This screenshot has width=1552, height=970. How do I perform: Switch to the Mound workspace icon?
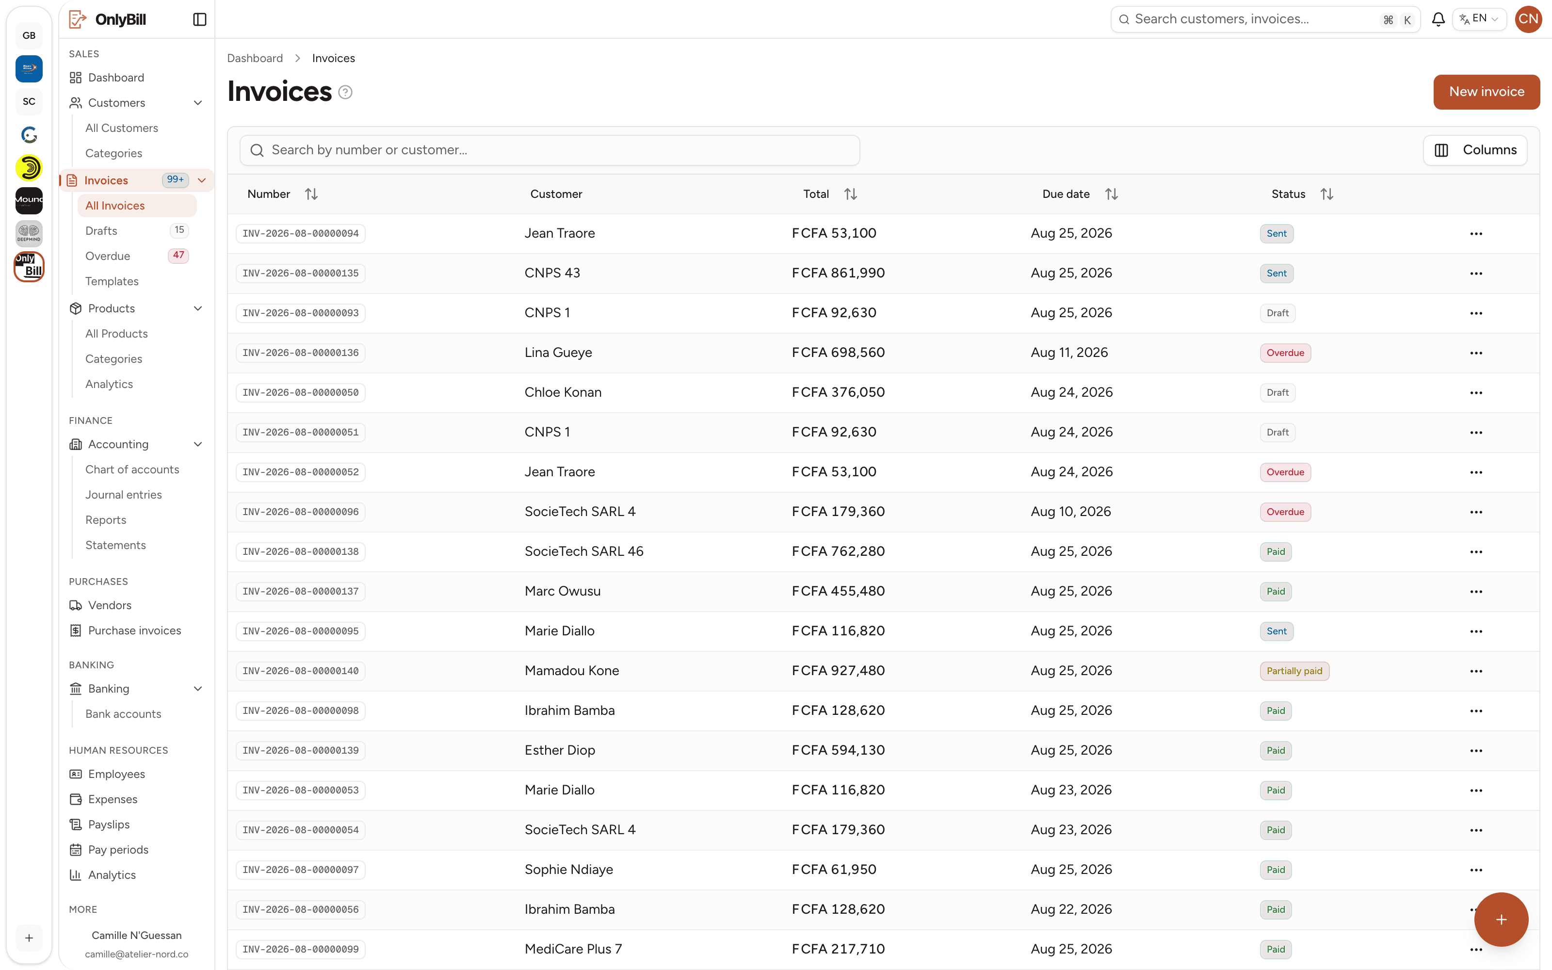click(x=29, y=200)
